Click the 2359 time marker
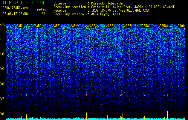This screenshot has width=188, height=120. (x=163, y=26)
